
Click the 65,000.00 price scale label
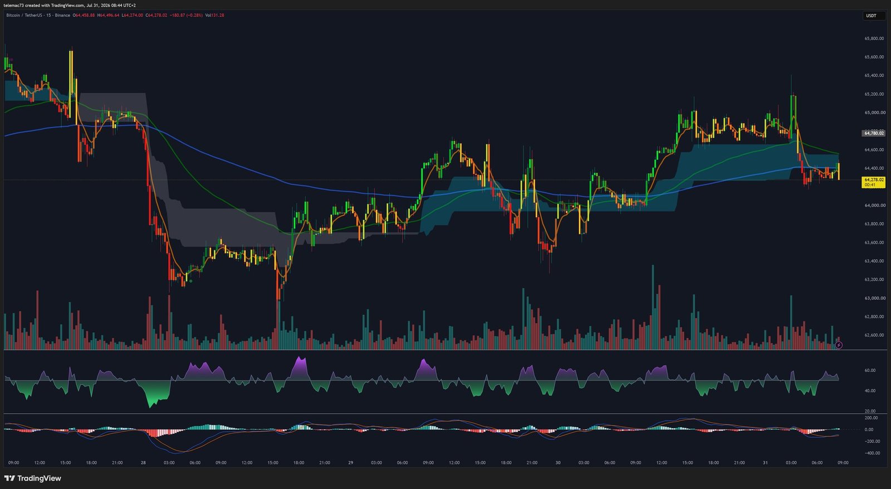pos(874,113)
